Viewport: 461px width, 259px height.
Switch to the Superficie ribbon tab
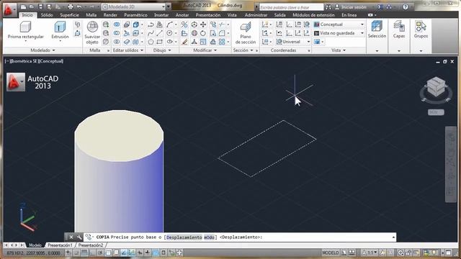pyautogui.click(x=69, y=15)
